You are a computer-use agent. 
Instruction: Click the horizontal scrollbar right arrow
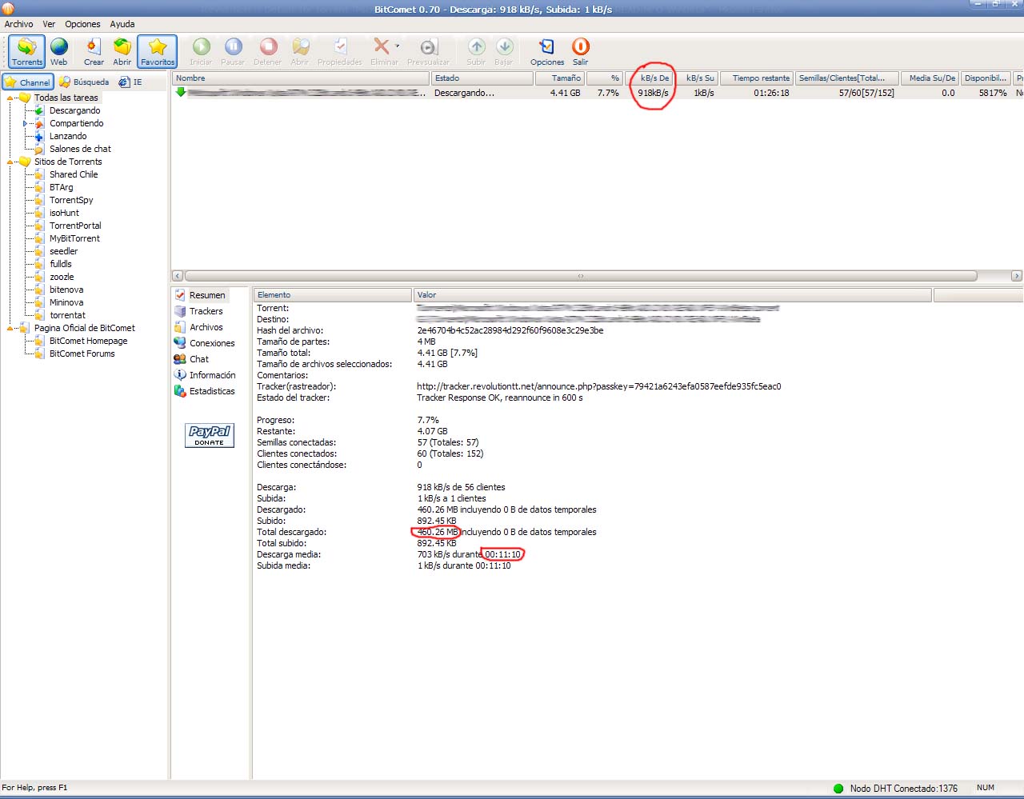pyautogui.click(x=1017, y=276)
